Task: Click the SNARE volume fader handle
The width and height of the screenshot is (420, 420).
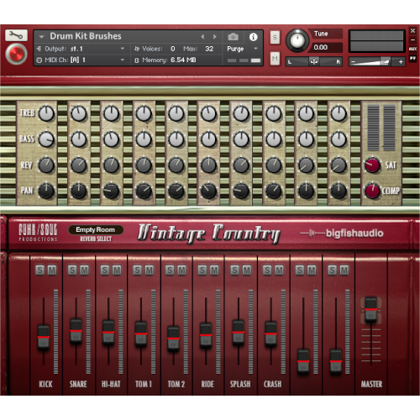Action: pyautogui.click(x=76, y=331)
